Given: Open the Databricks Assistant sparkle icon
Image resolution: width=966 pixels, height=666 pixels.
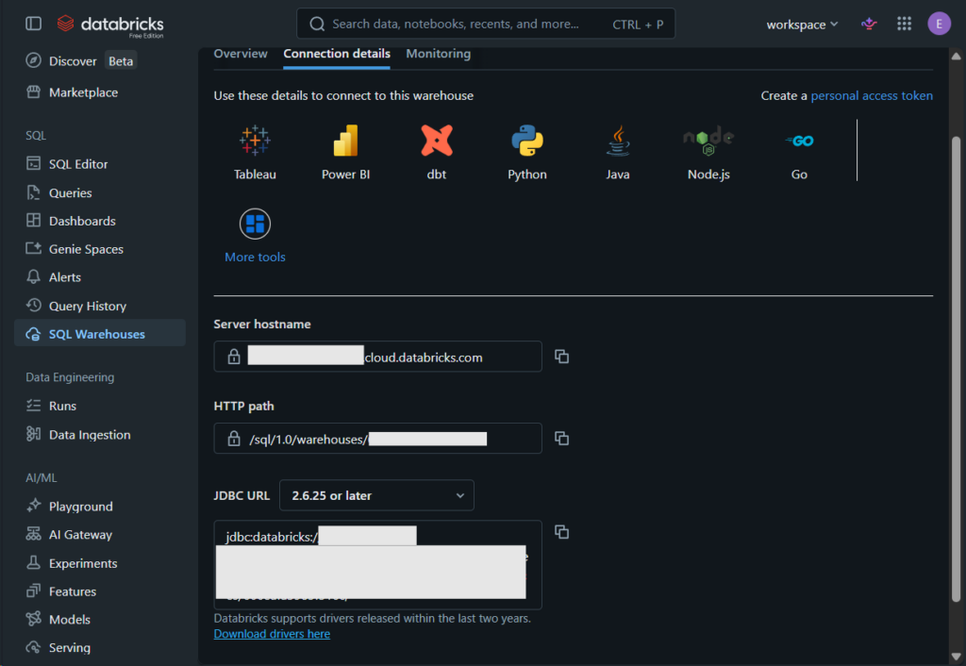Looking at the screenshot, I should (869, 24).
